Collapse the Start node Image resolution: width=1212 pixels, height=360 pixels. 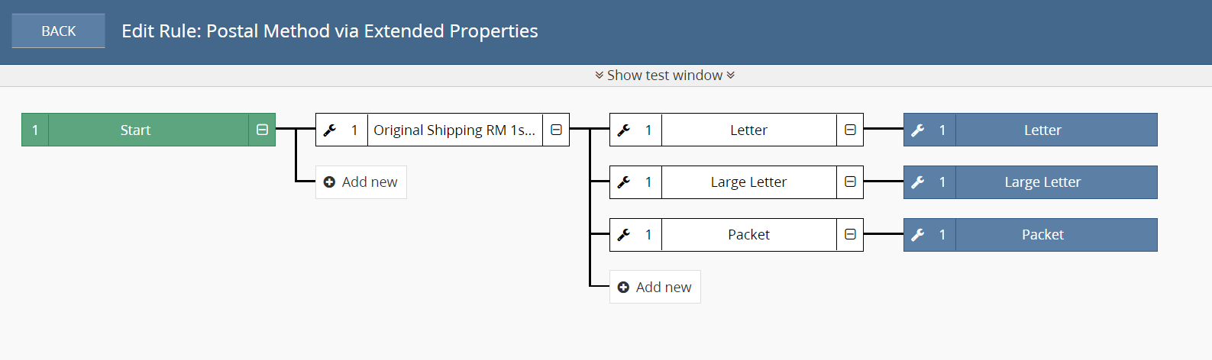(262, 130)
